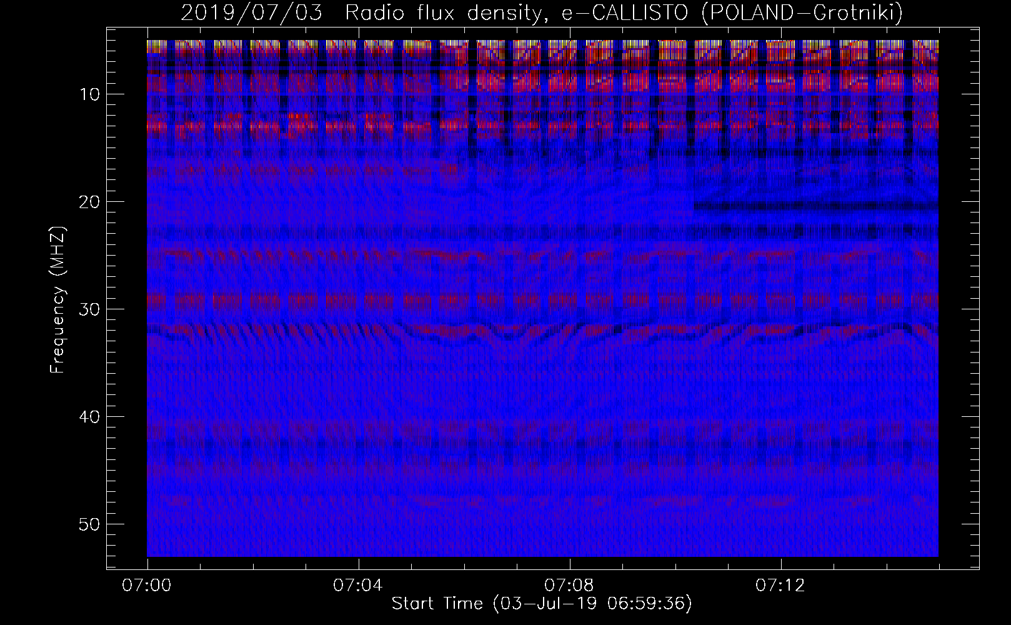Click the 10 MHz frequency tick label
1011x625 pixels.
(91, 94)
